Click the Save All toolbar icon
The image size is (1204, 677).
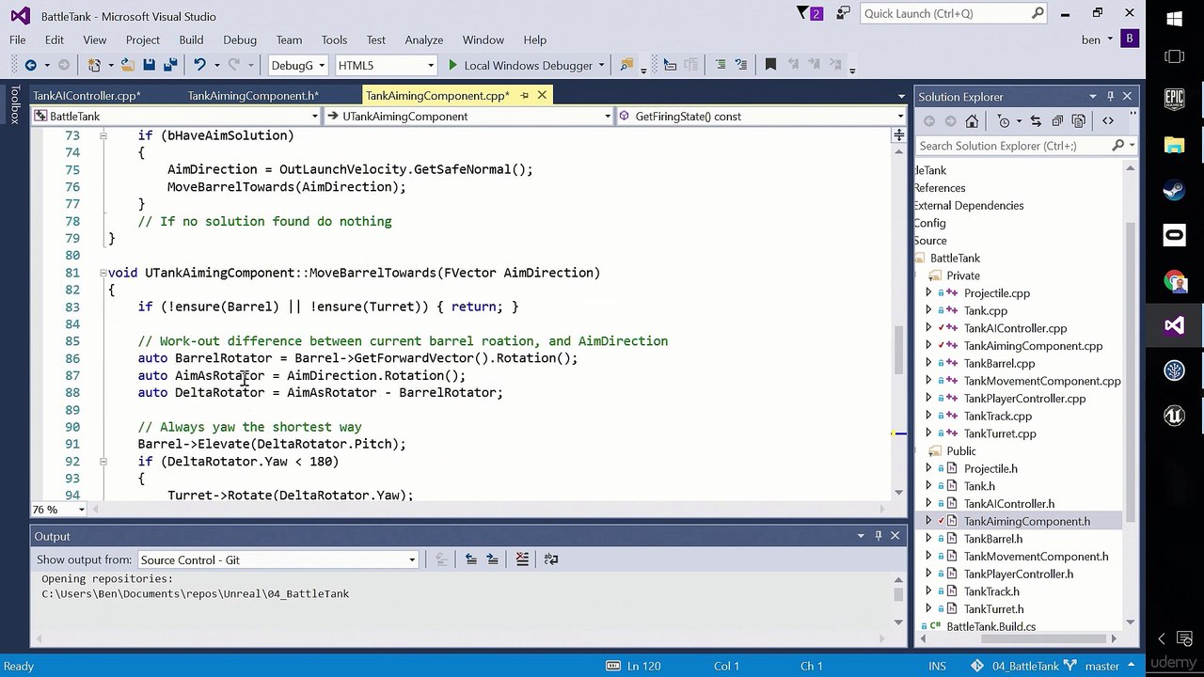pos(170,65)
